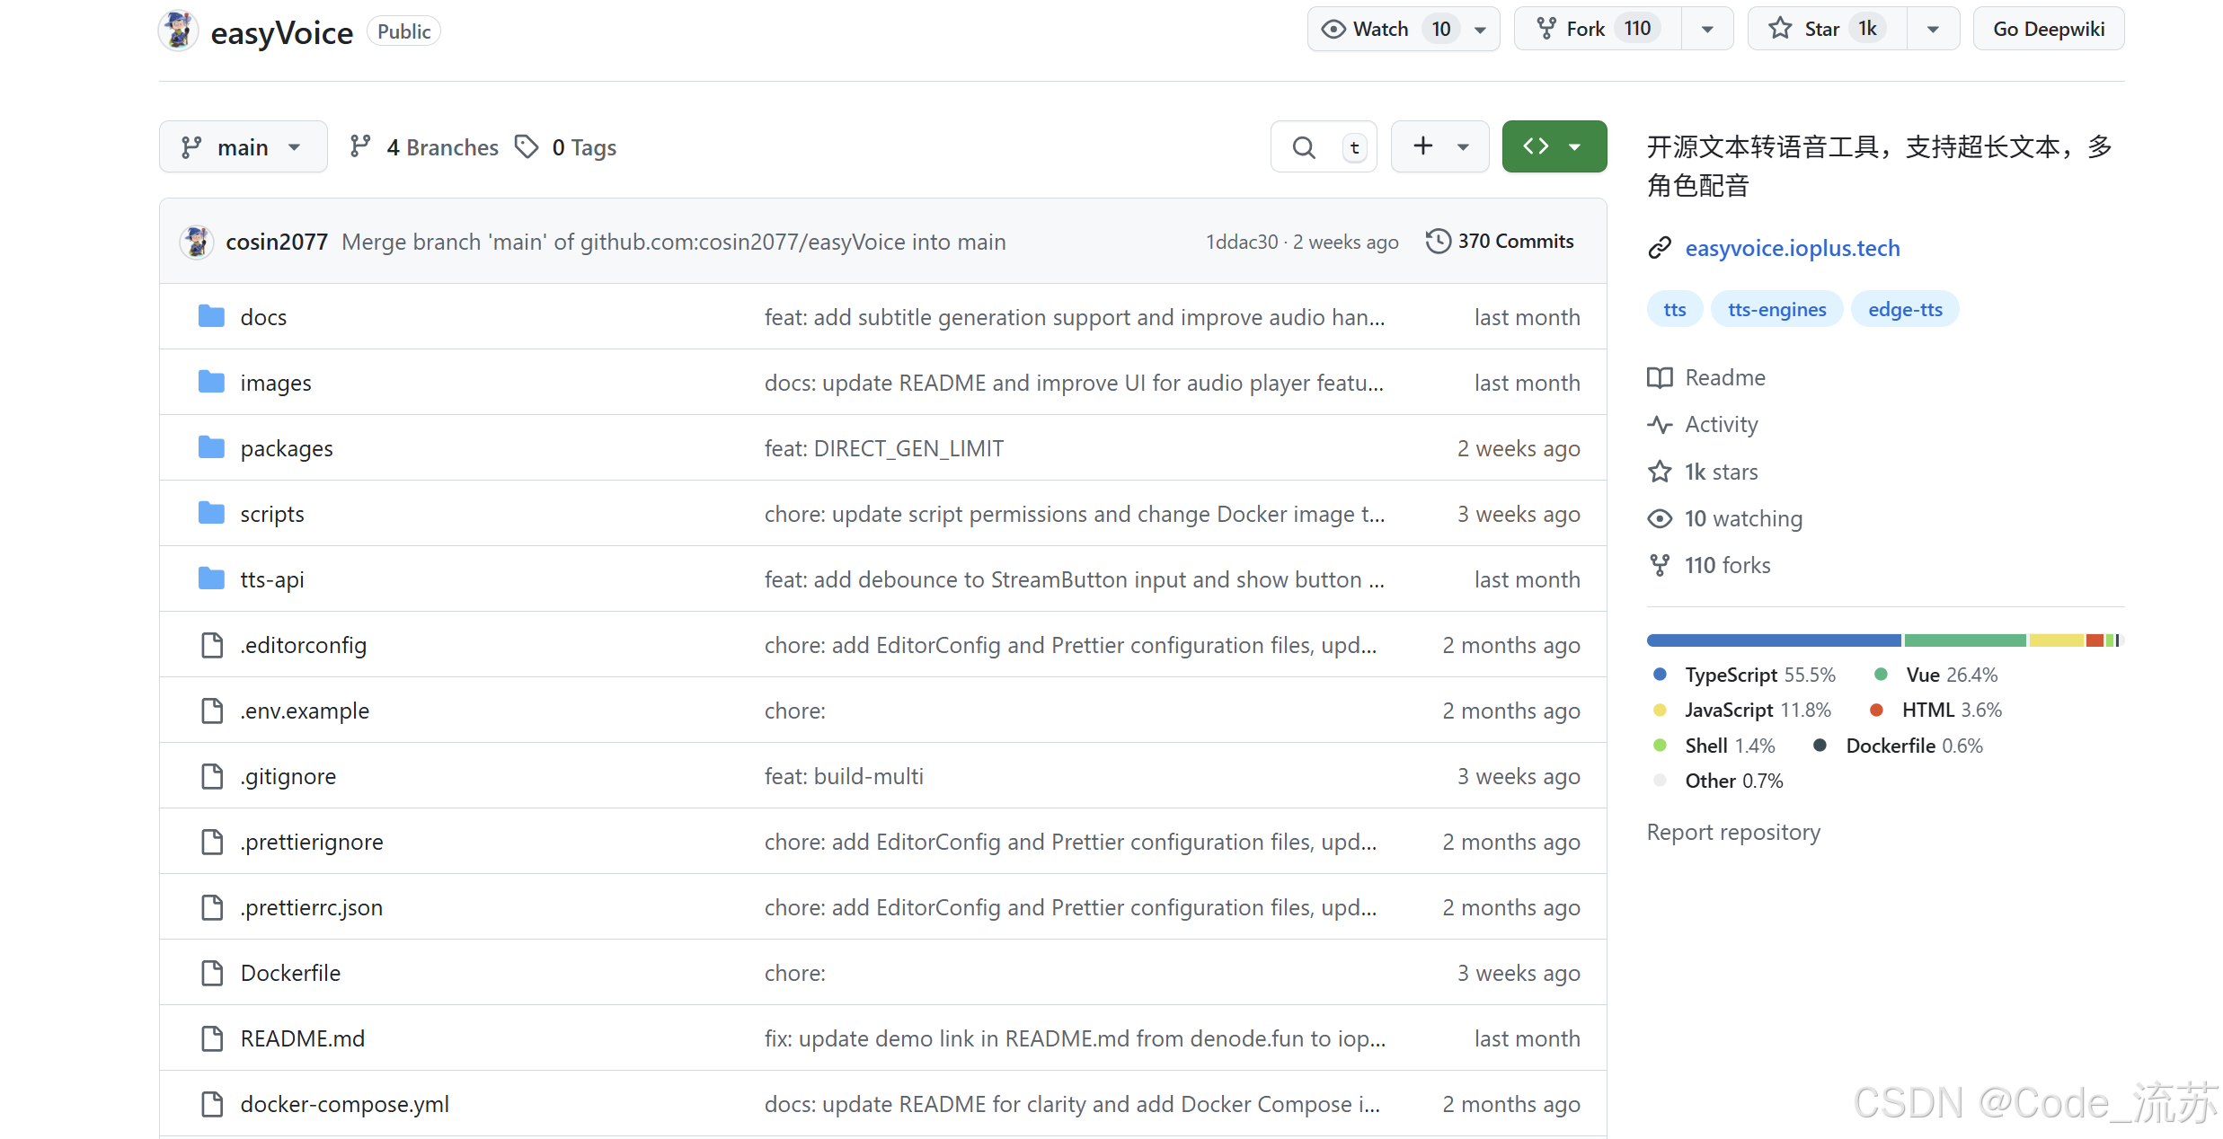Click the tags label icon
The height and width of the screenshot is (1139, 2223).
(527, 146)
